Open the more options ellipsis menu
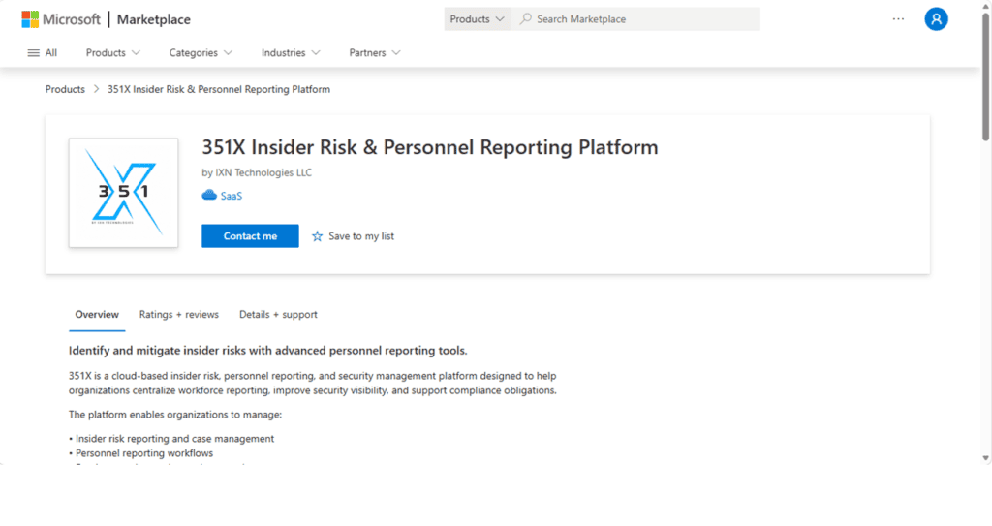 point(898,19)
